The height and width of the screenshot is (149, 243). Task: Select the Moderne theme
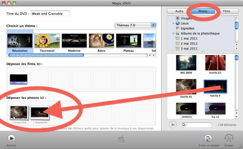(x=74, y=41)
